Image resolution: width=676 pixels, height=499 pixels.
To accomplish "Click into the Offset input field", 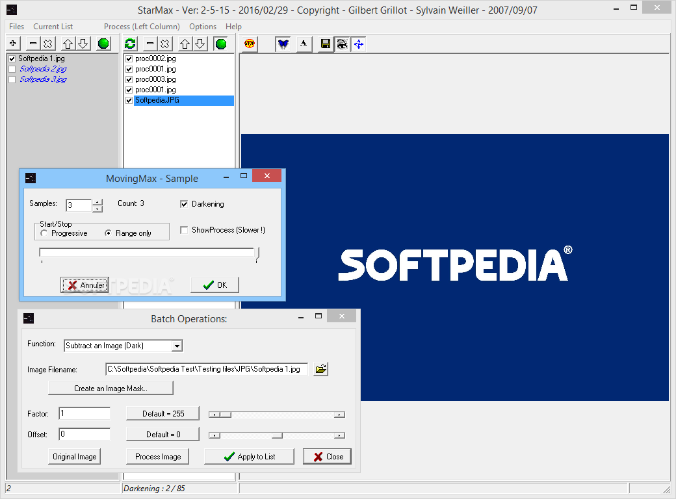I will pos(84,435).
